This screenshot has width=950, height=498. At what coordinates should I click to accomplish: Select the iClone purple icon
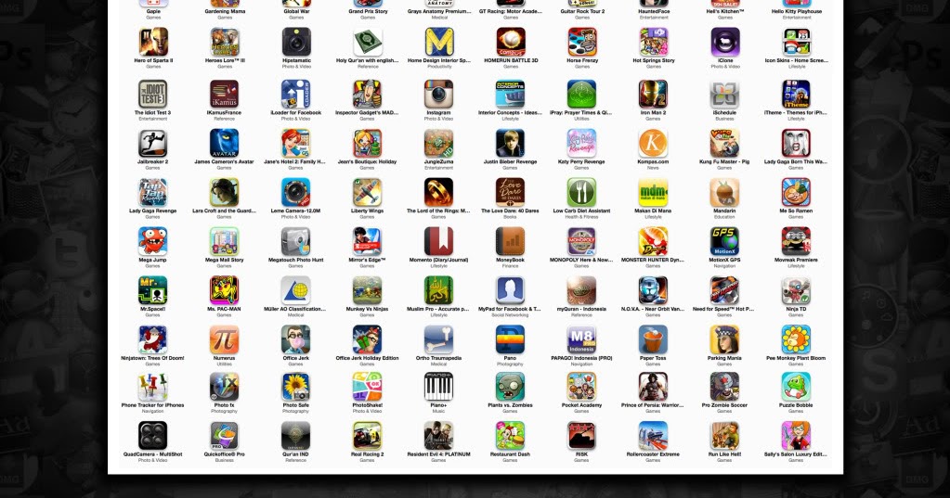[x=724, y=43]
